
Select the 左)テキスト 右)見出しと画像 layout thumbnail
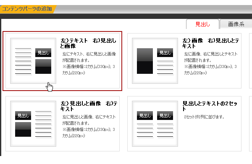33,61
